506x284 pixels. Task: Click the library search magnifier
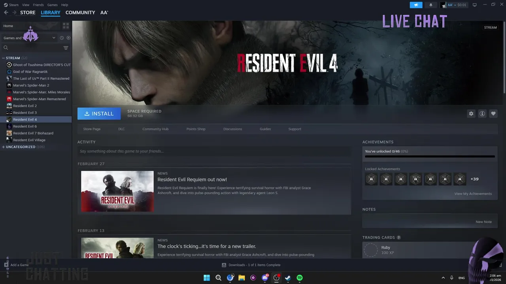pos(6,48)
